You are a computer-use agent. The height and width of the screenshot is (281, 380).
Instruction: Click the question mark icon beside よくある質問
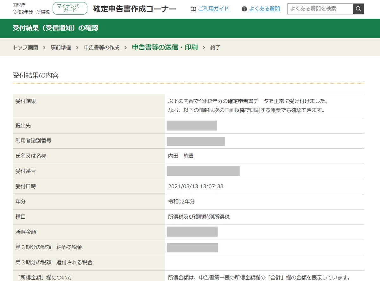(244, 9)
